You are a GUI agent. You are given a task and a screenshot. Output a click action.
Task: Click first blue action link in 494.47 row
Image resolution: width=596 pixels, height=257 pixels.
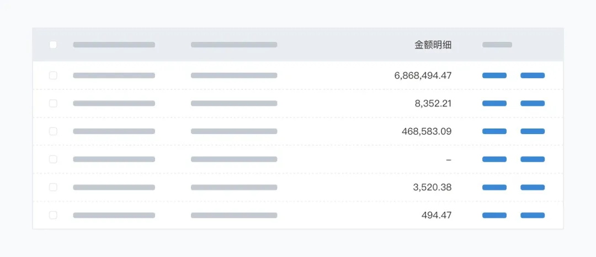click(494, 215)
